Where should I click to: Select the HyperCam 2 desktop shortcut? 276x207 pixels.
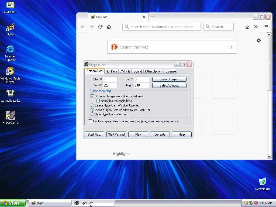coord(10,118)
